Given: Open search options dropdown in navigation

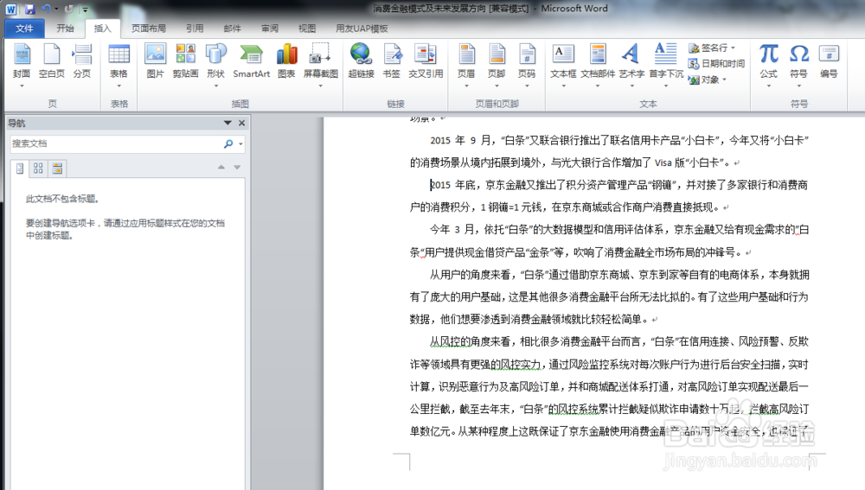Looking at the screenshot, I should click(240, 143).
